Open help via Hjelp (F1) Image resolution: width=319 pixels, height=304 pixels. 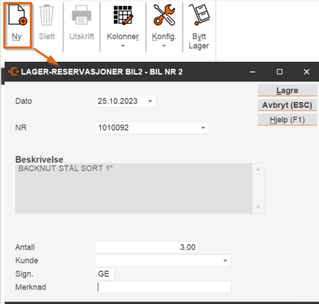click(287, 119)
